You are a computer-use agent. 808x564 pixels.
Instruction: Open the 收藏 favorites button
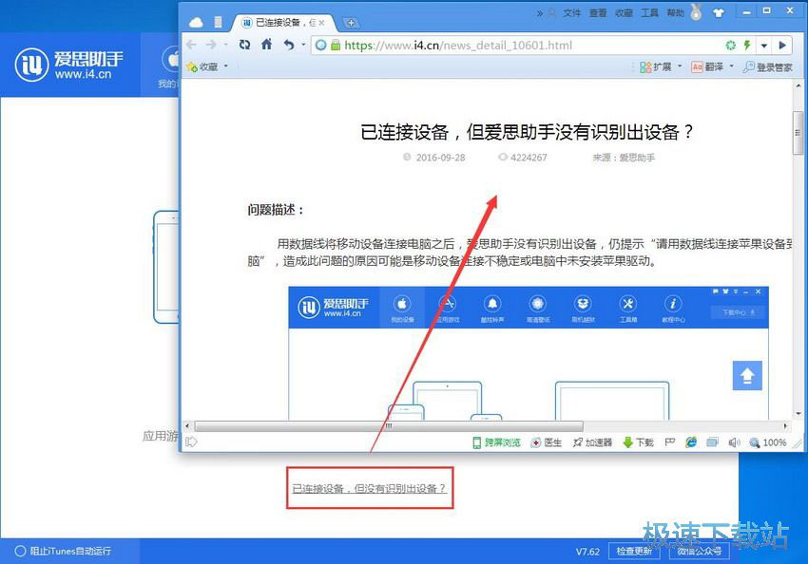click(x=202, y=66)
